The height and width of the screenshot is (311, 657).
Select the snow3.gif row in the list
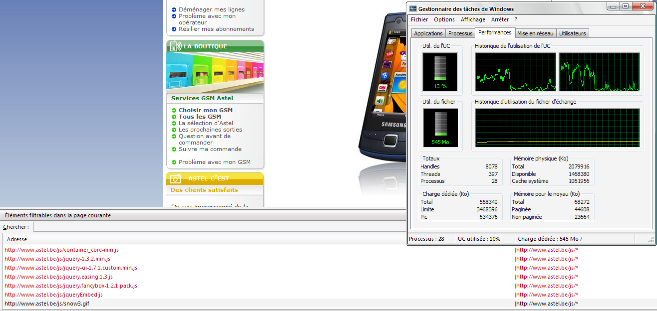point(47,304)
